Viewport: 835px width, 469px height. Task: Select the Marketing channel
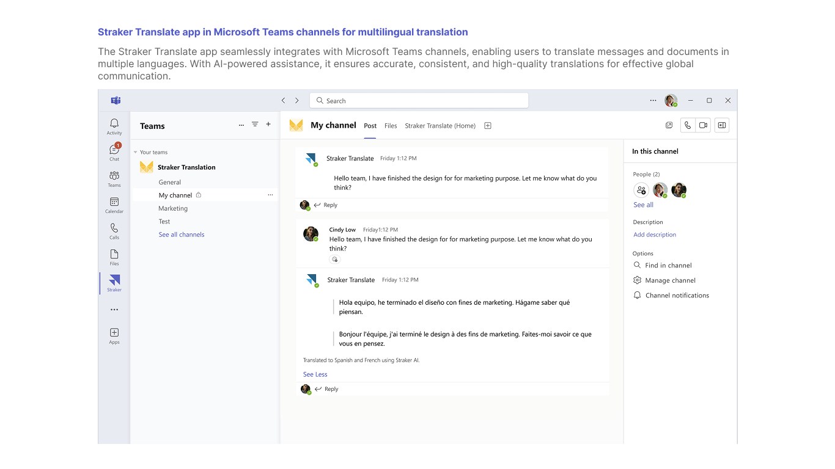click(173, 208)
